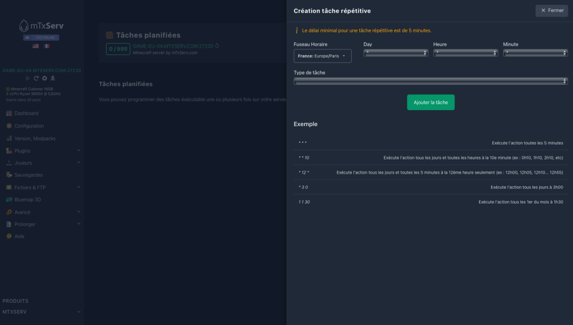Click the Ajouter la tâche button
Image resolution: width=573 pixels, height=325 pixels.
tap(430, 102)
